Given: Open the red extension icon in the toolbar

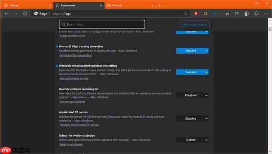Looking at the screenshot, I should tap(196, 13).
